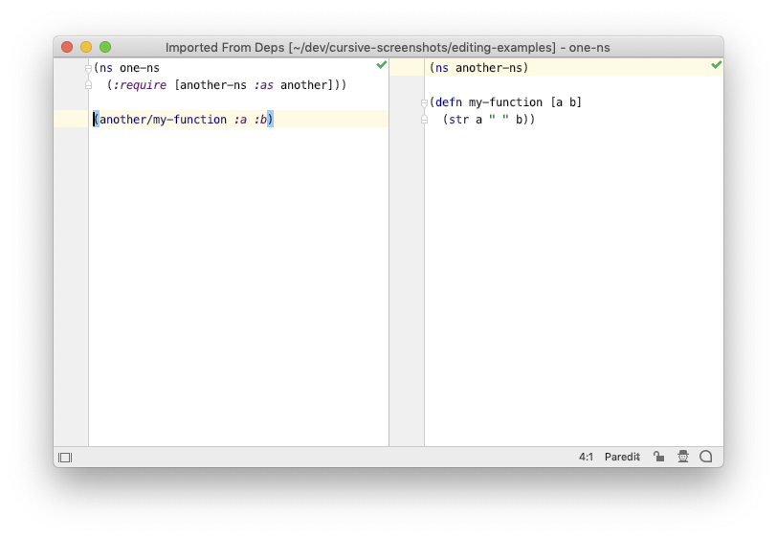Image resolution: width=777 pixels, height=538 pixels.
Task: Click the :as keyword in require
Action: pos(263,85)
